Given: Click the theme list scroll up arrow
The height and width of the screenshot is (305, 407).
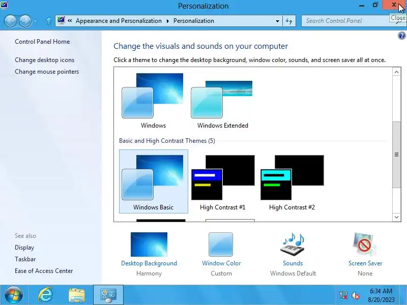Looking at the screenshot, I should pos(396,72).
